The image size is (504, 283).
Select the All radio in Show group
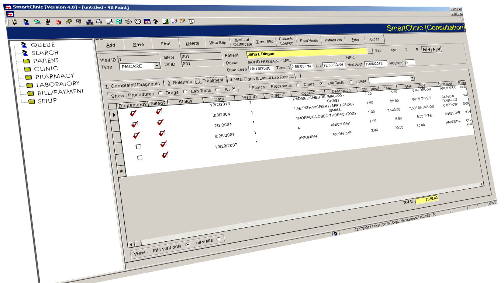[x=234, y=89]
